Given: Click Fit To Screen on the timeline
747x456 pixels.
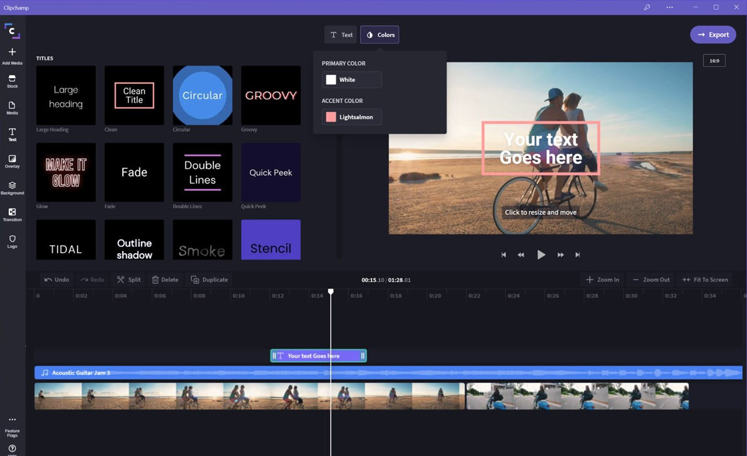Looking at the screenshot, I should [x=705, y=280].
